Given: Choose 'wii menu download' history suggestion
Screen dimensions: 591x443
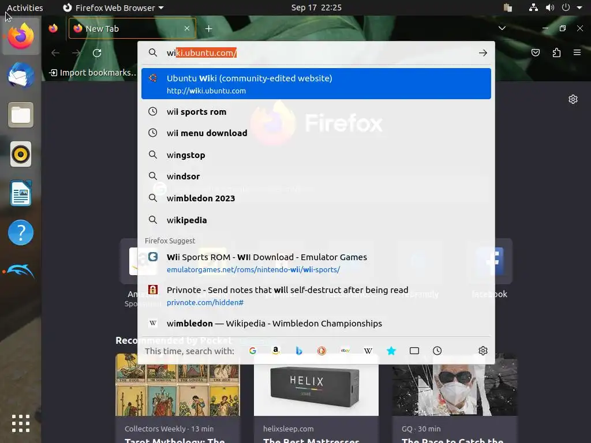Looking at the screenshot, I should [x=316, y=133].
